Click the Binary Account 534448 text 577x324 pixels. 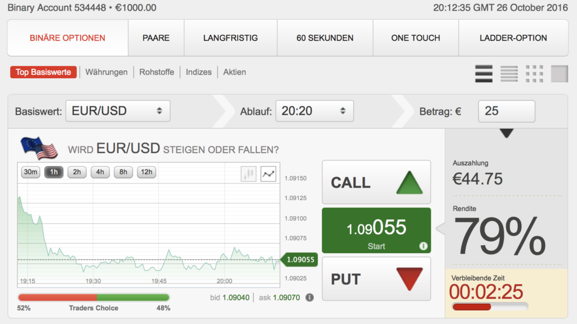click(x=57, y=7)
